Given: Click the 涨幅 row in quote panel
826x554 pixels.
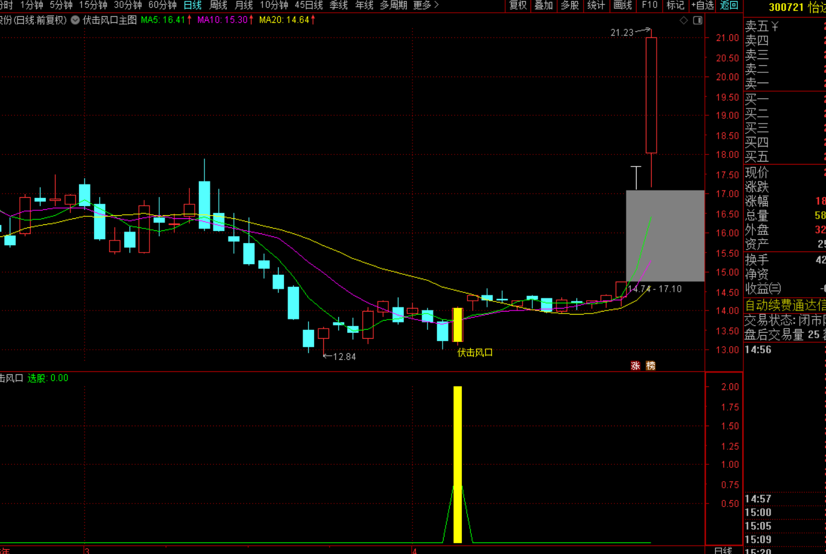Looking at the screenshot, I should tap(785, 201).
